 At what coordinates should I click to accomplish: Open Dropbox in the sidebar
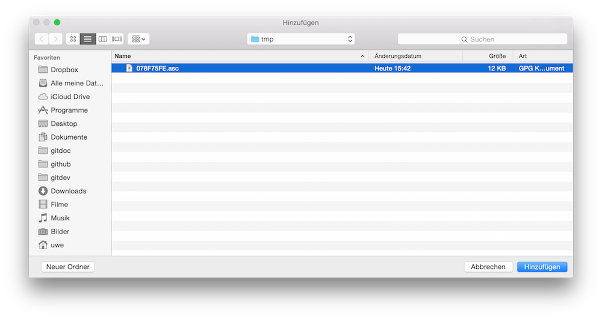point(70,69)
